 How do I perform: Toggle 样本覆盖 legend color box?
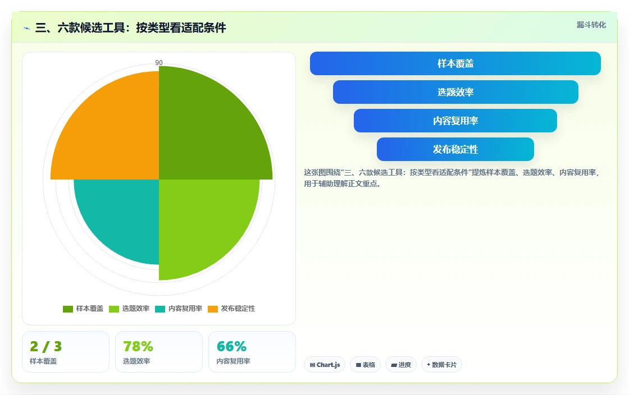(68, 309)
